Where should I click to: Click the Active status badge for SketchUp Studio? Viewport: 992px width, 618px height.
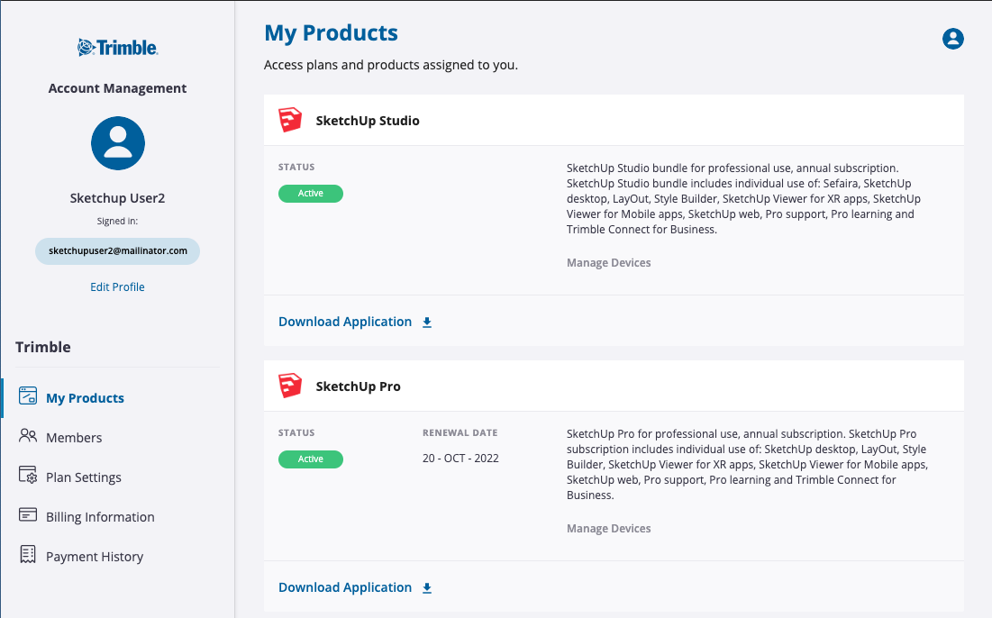(311, 194)
